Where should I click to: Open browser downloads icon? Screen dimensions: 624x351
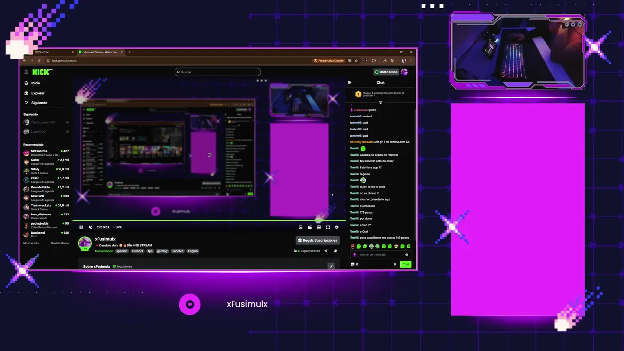pyautogui.click(x=385, y=61)
